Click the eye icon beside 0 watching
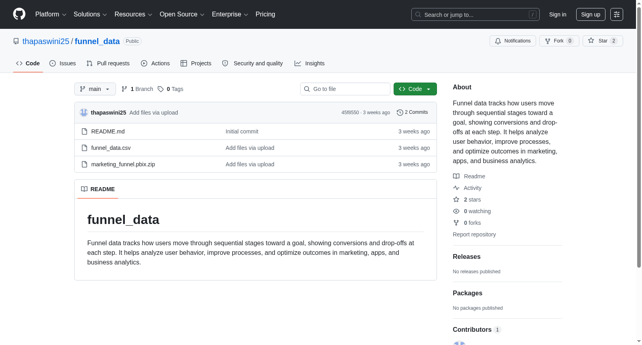Image resolution: width=642 pixels, height=345 pixels. (x=456, y=211)
